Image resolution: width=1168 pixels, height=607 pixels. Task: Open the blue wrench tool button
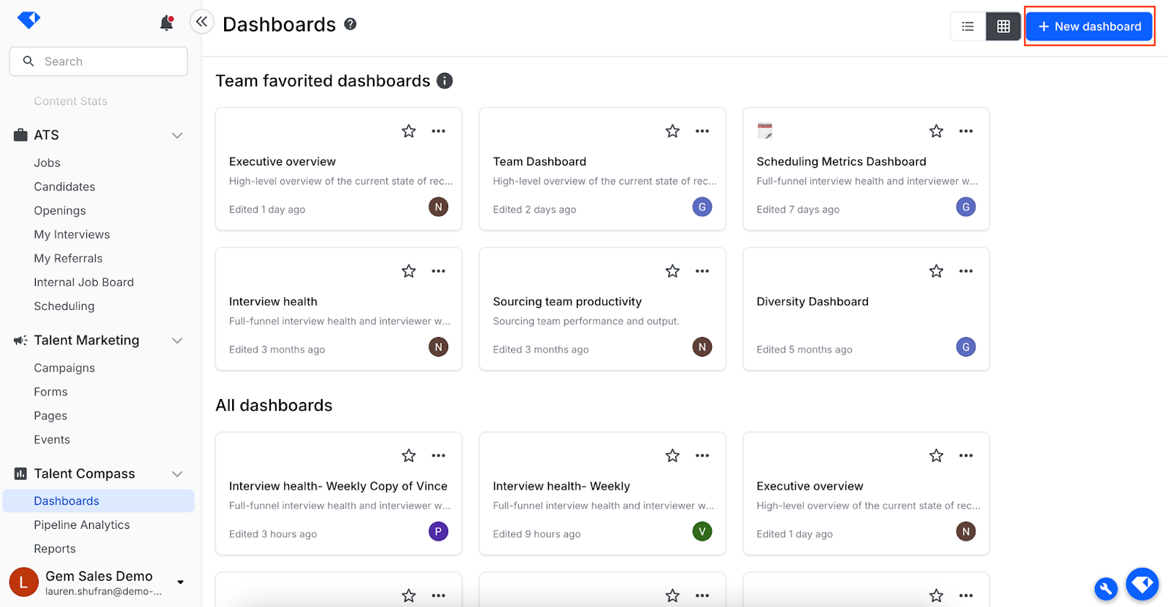click(x=1106, y=588)
